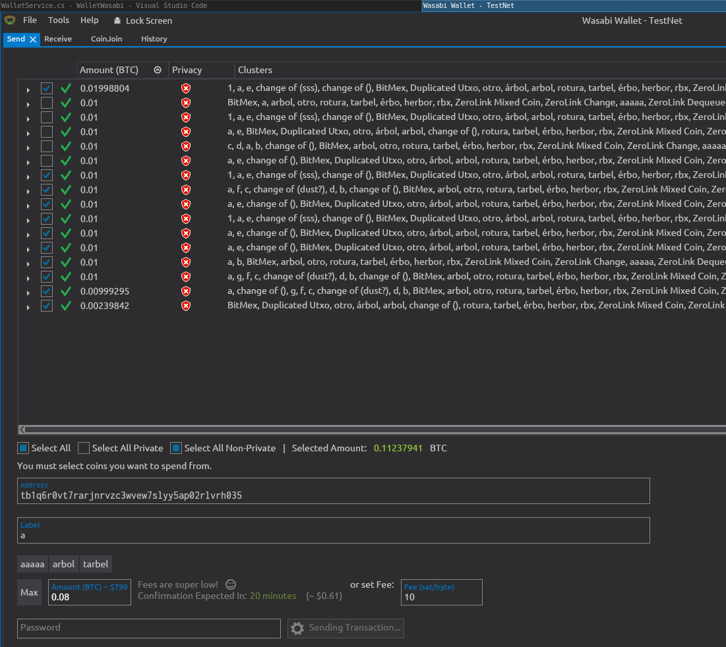Click into the Address input field
The width and height of the screenshot is (726, 647).
click(x=334, y=491)
